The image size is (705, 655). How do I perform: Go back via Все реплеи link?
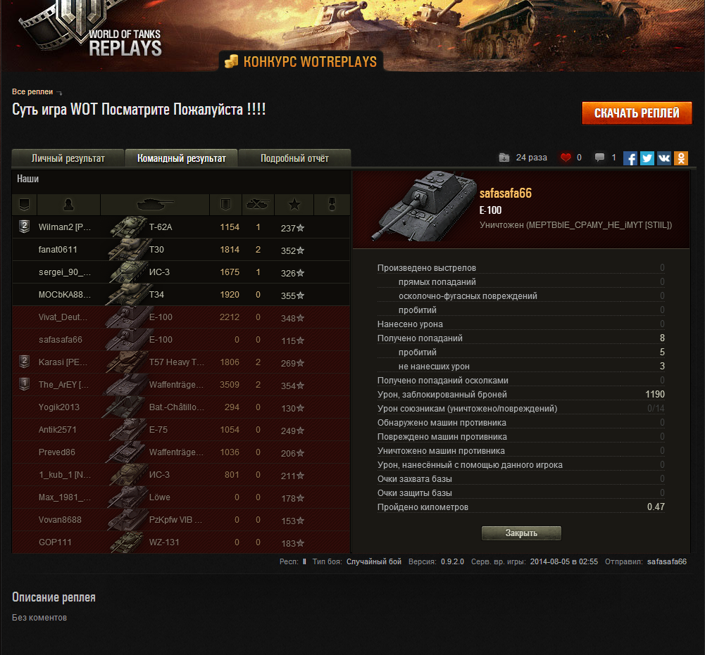pyautogui.click(x=32, y=91)
